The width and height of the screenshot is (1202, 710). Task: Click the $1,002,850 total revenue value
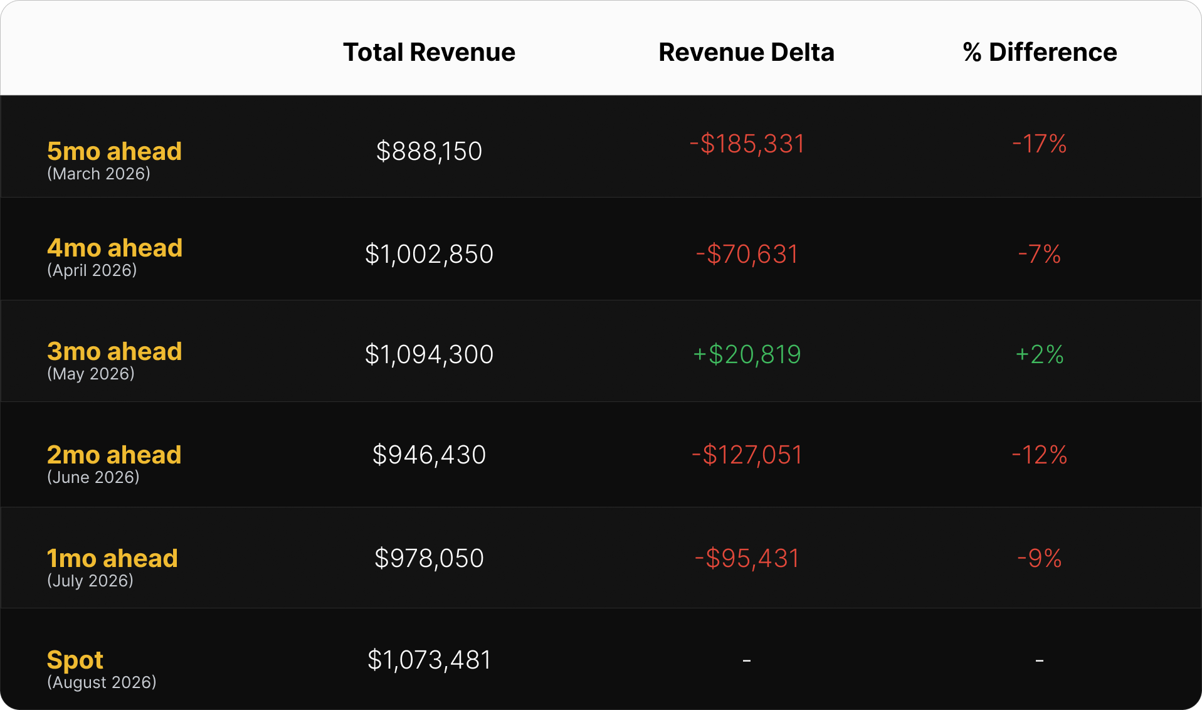click(429, 254)
